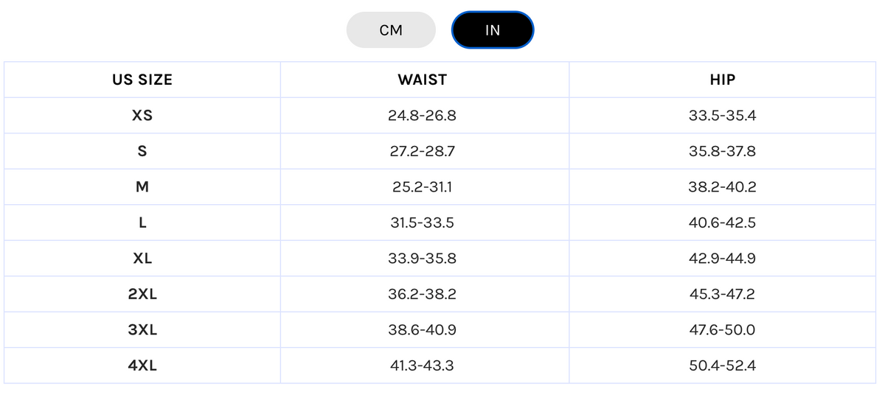Click waist measurement 31.5-33.5
Viewport: 885px width, 395px height.
(423, 223)
